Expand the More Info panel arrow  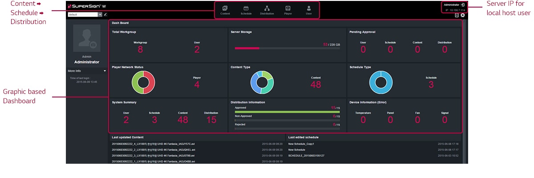pos(105,71)
